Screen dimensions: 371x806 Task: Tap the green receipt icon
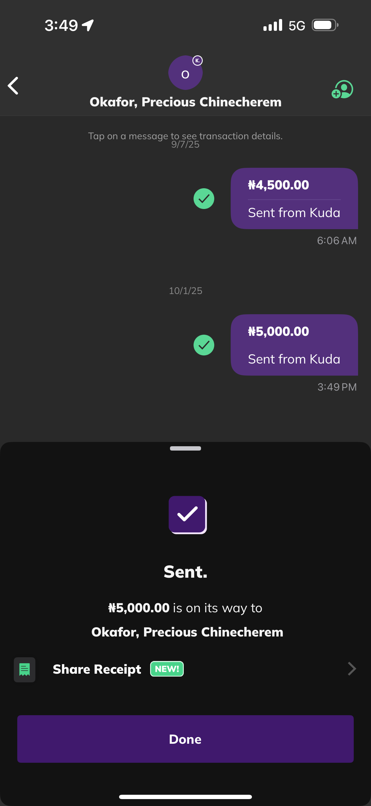[24, 670]
